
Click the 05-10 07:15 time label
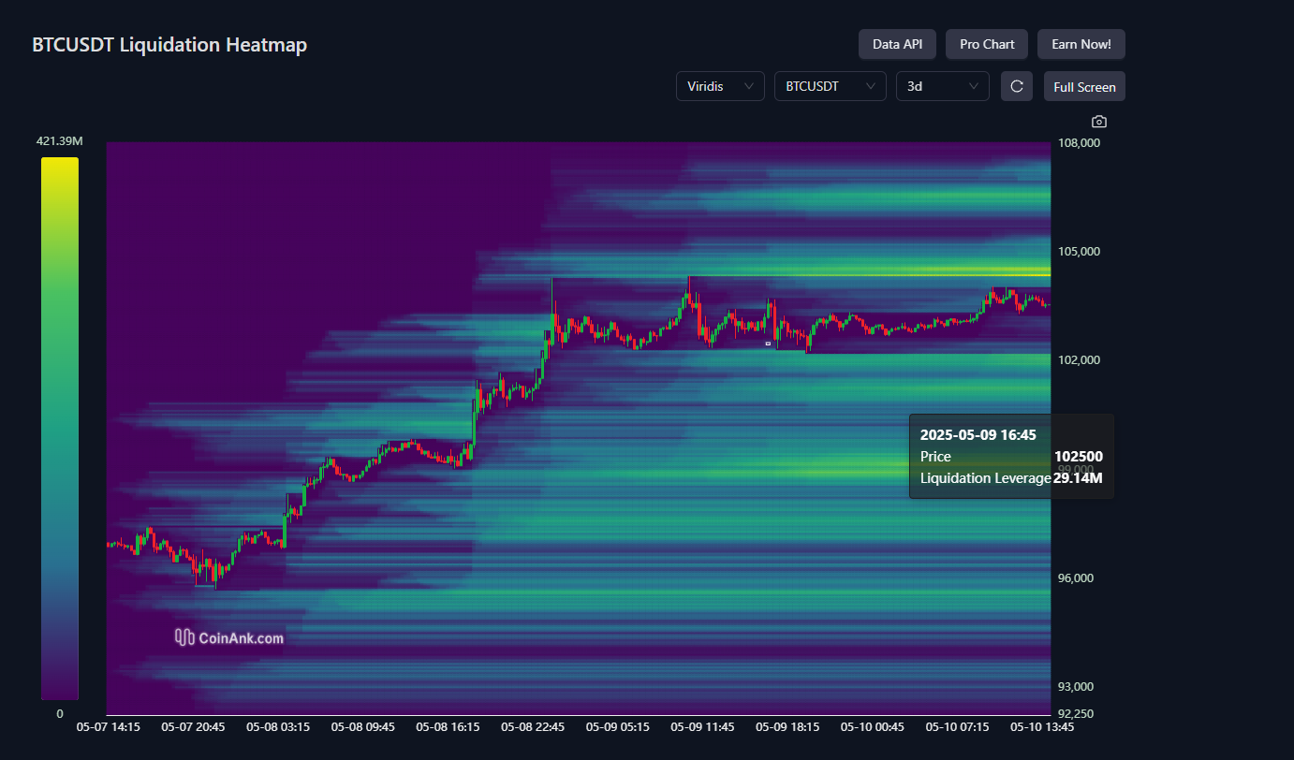[958, 726]
